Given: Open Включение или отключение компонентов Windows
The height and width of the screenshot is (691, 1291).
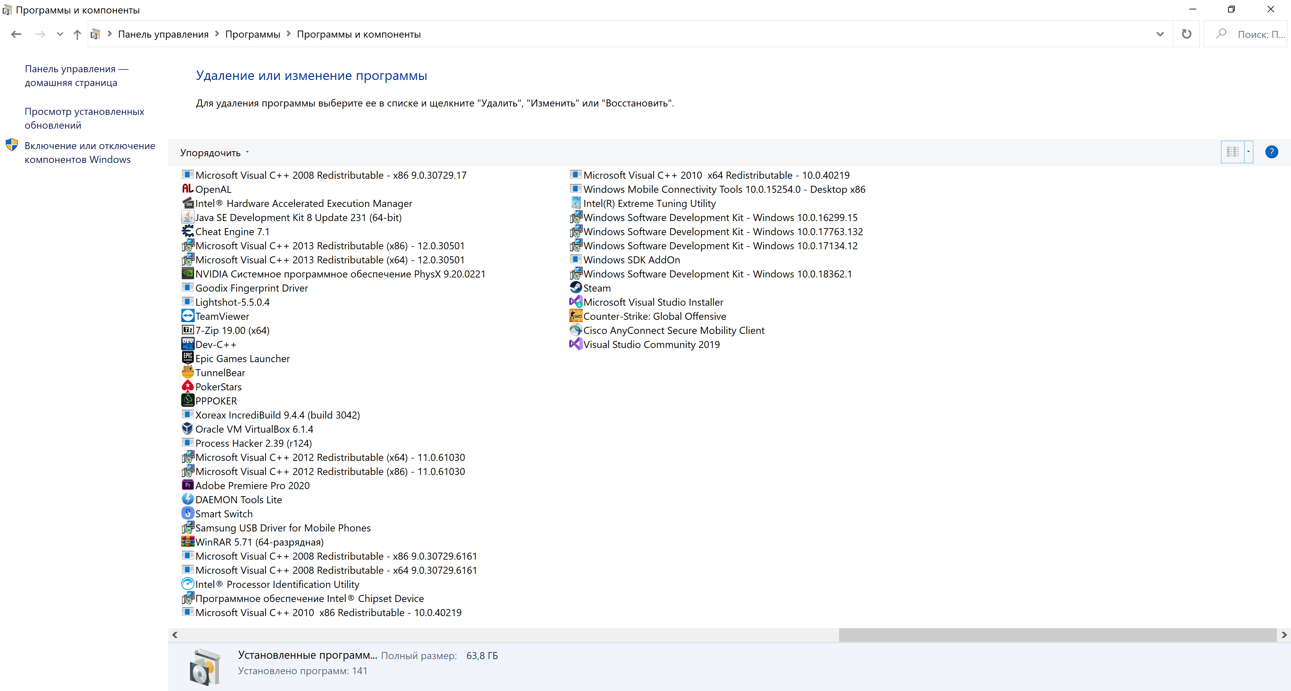Looking at the screenshot, I should click(90, 152).
